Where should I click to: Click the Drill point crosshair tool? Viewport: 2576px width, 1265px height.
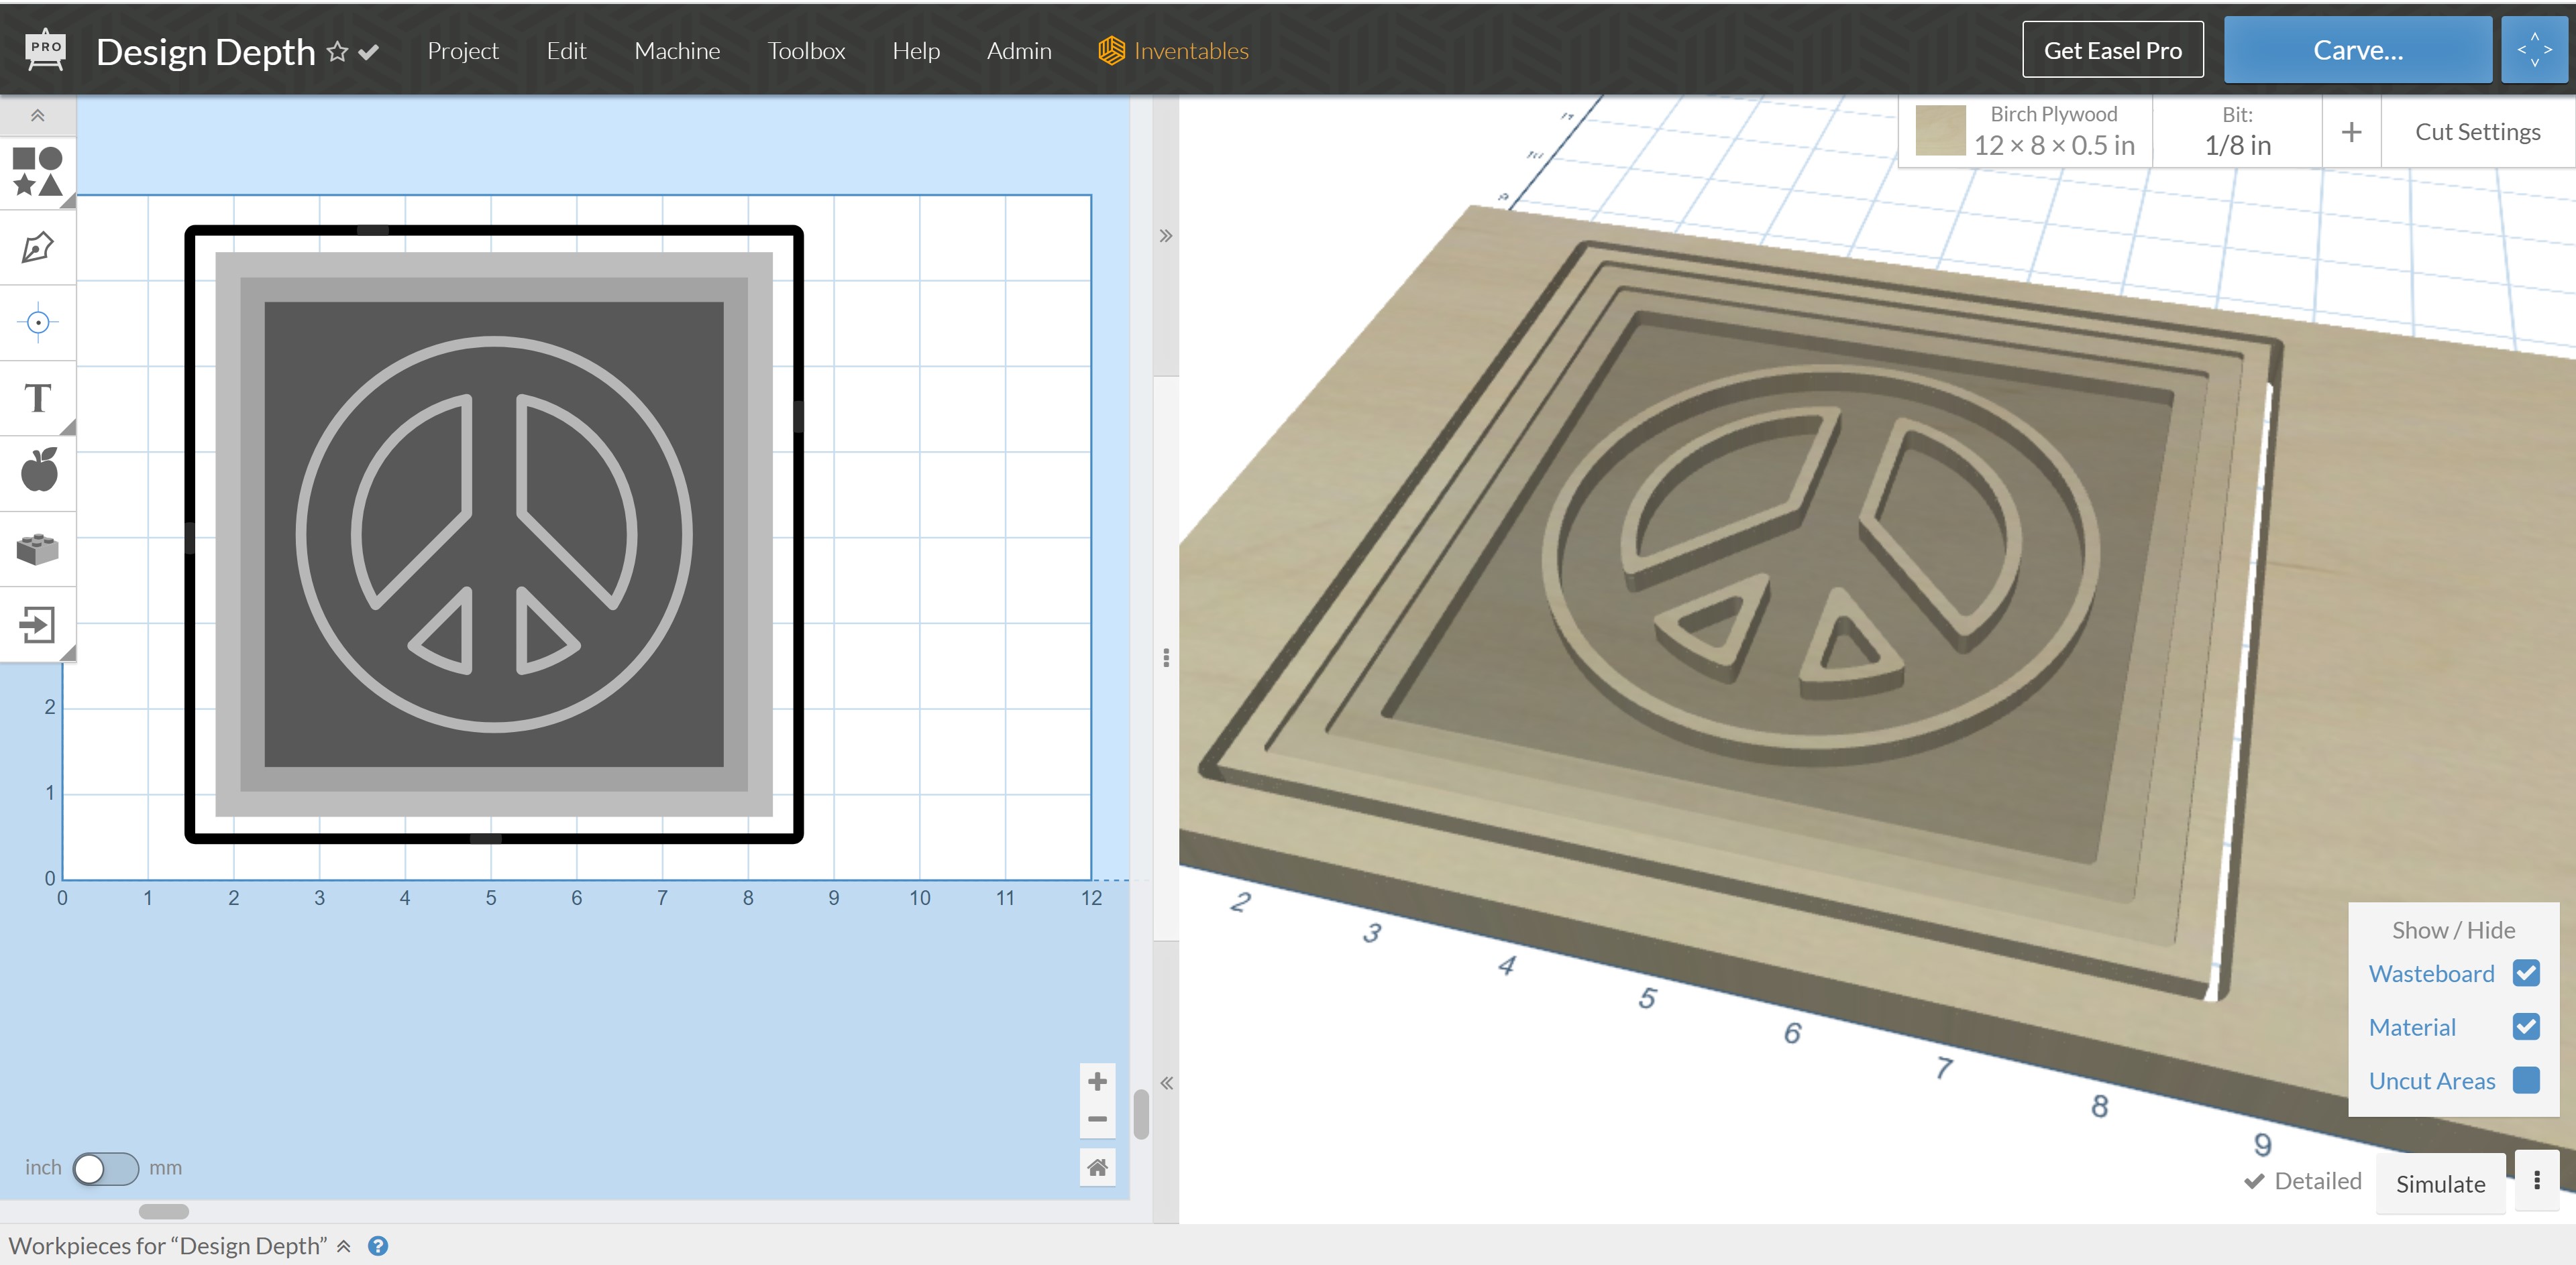pos(38,322)
